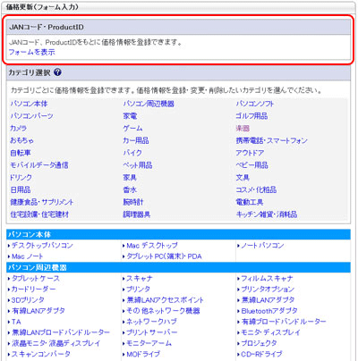358x361 pixels.
Task: Pick the 日用品 category link
Action: point(21,189)
